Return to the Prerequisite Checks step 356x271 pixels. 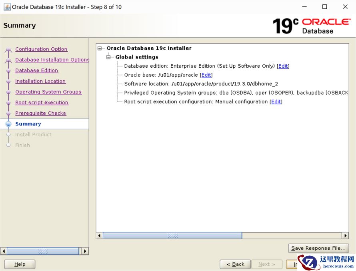41,113
